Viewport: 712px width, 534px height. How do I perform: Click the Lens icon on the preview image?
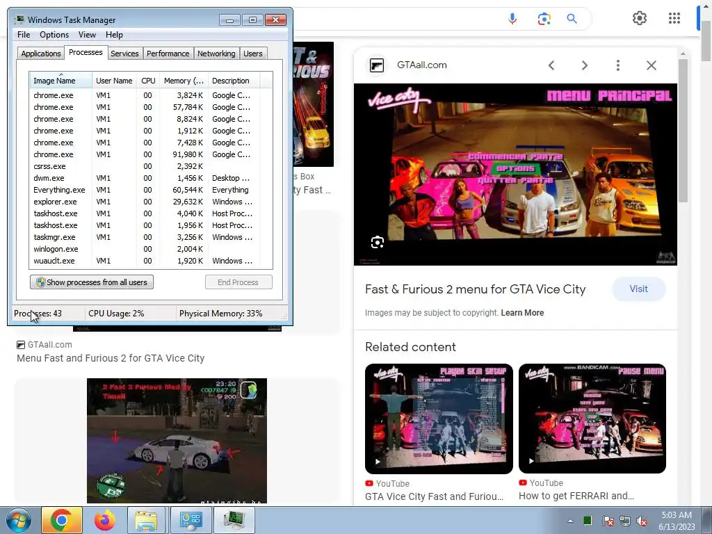point(378,243)
